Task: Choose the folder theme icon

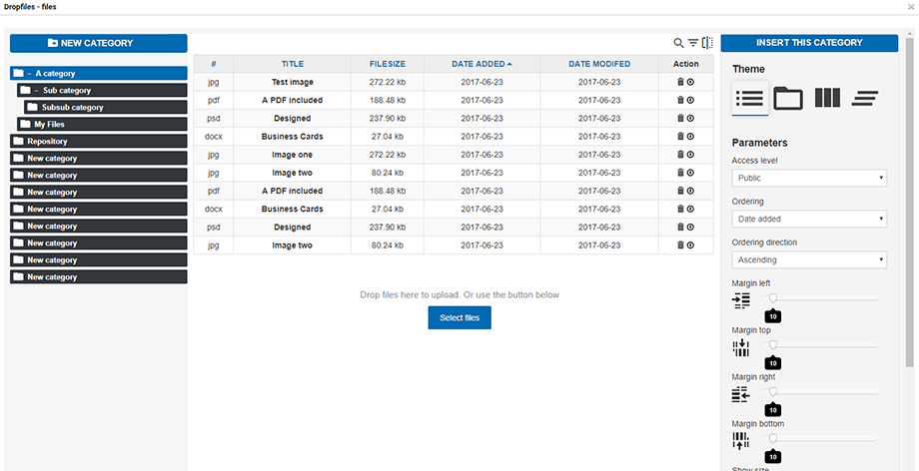Action: pos(788,98)
